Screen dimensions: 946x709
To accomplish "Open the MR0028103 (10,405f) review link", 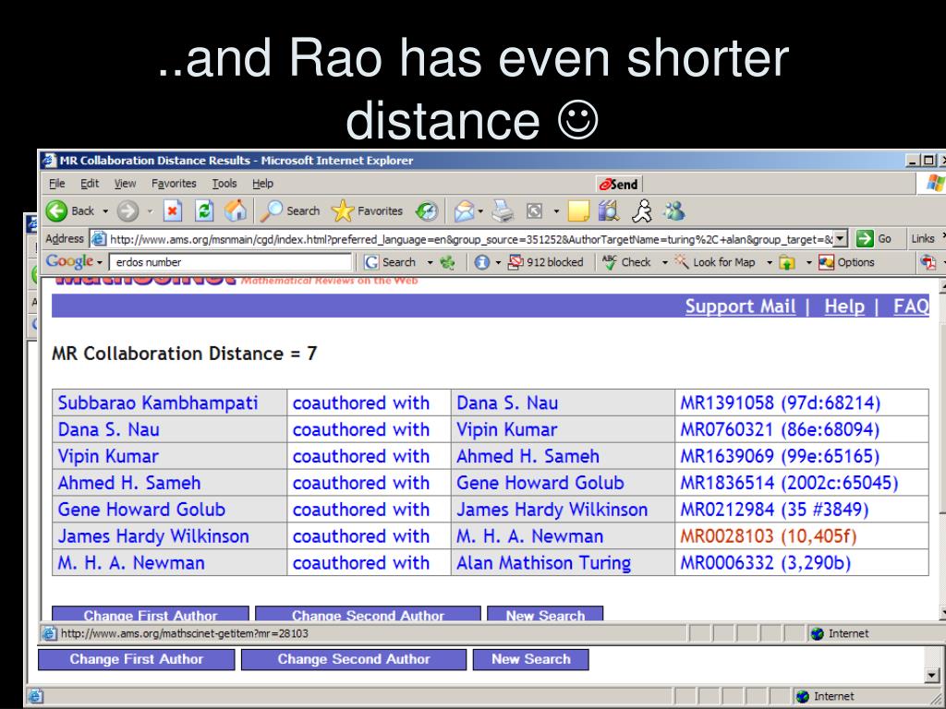I will pos(768,536).
